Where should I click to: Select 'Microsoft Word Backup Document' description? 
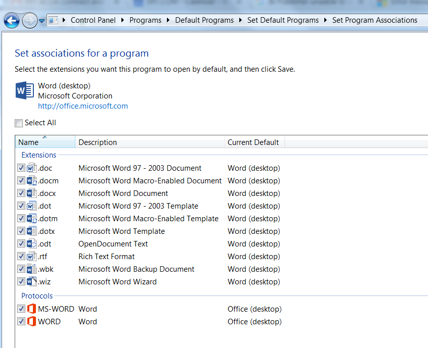(136, 269)
